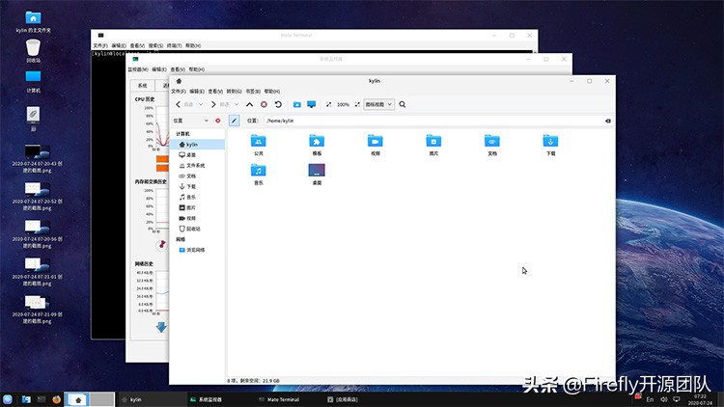Open the file manager 帮助(H) menu

pyautogui.click(x=272, y=92)
